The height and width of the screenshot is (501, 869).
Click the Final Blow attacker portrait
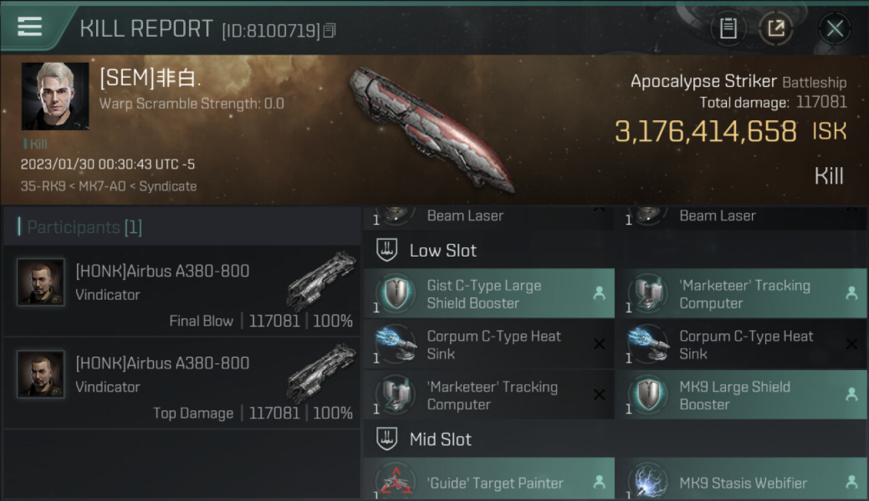(x=41, y=282)
